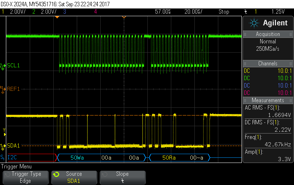
Task: Click the DC RMS - FS(1) measurement
Action: [268, 126]
